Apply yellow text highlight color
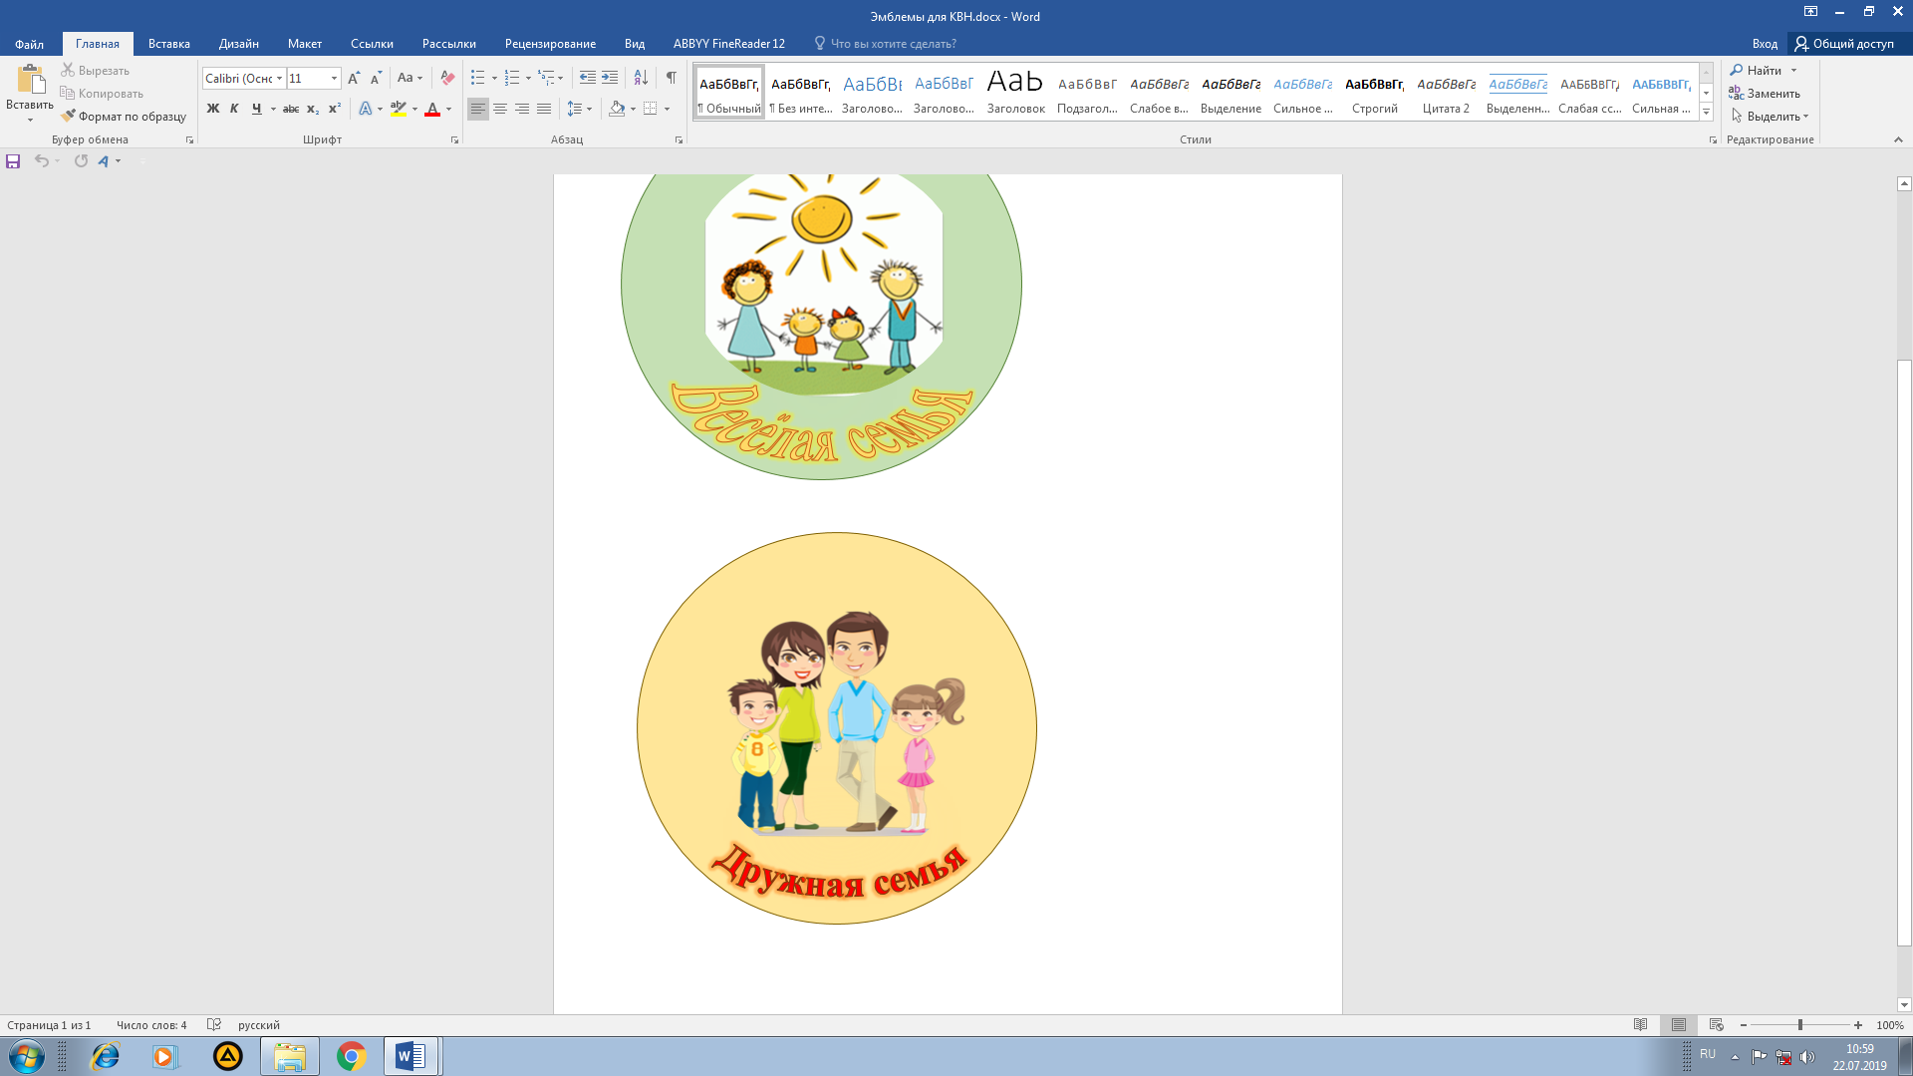Viewport: 1913px width, 1076px height. coord(399,109)
